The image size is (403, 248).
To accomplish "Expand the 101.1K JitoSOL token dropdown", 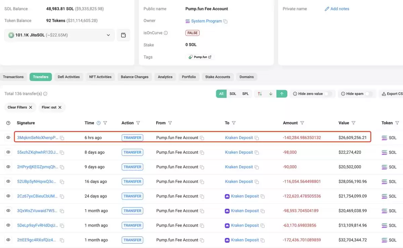I will point(59,35).
